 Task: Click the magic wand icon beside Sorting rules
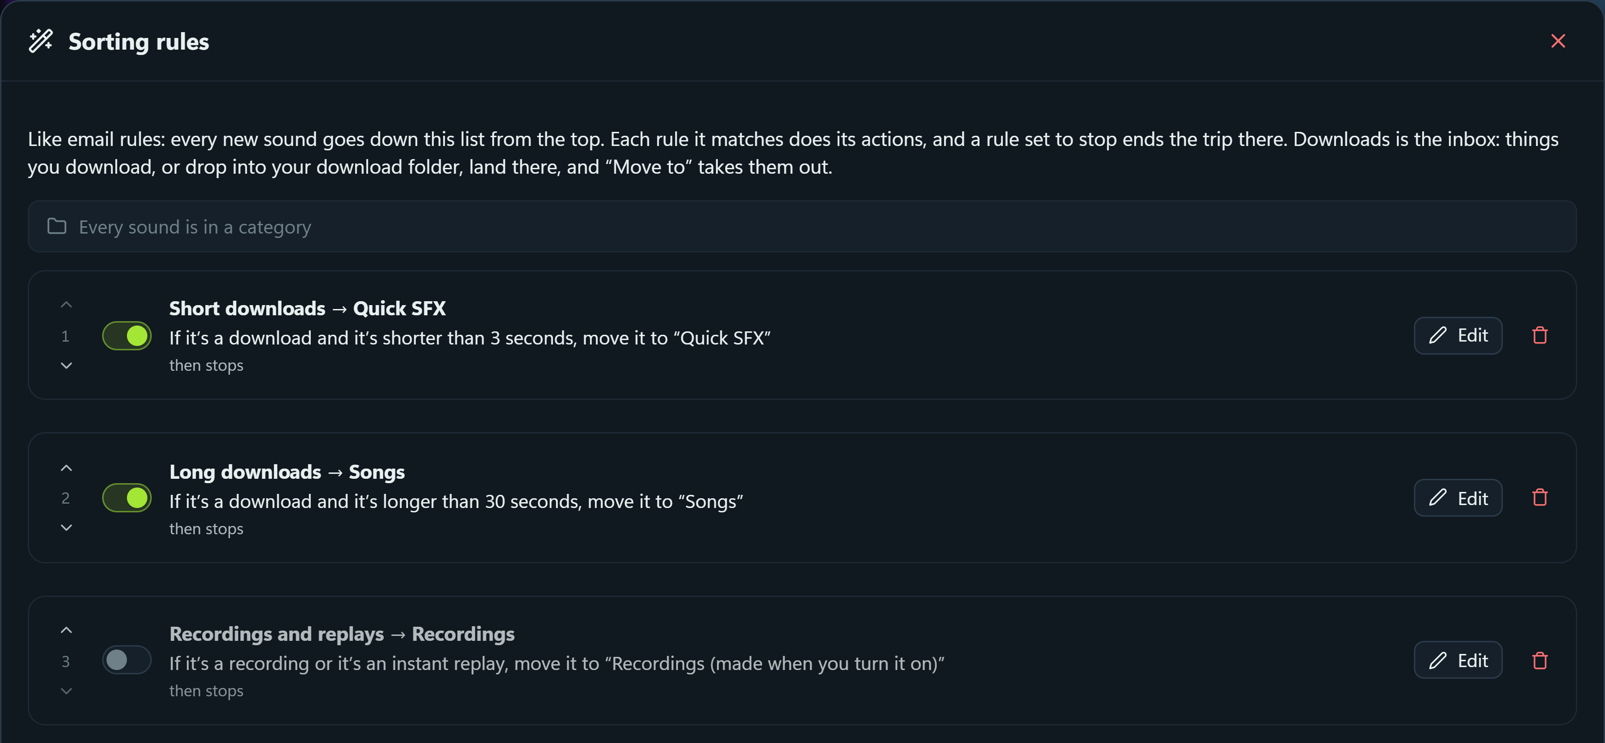41,41
